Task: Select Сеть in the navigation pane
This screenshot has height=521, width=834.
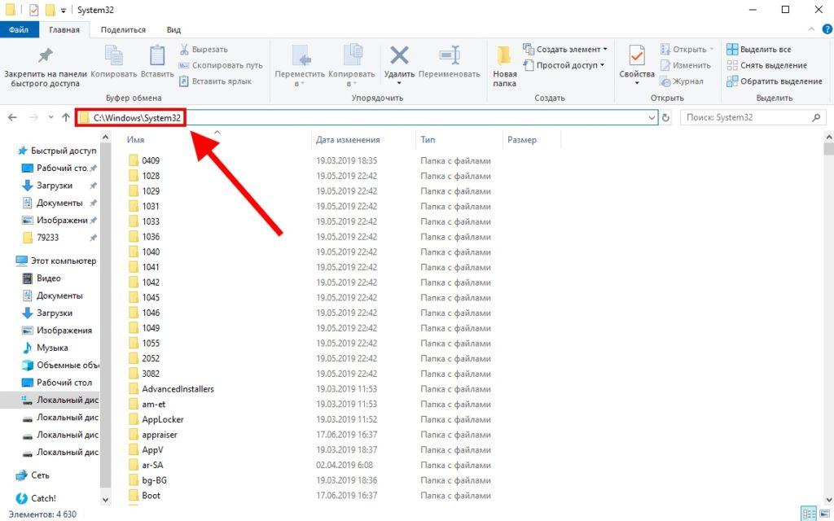Action: click(x=33, y=475)
